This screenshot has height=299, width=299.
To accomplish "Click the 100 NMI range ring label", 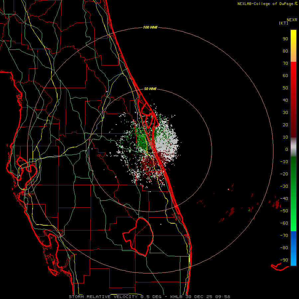I will 150,28.
